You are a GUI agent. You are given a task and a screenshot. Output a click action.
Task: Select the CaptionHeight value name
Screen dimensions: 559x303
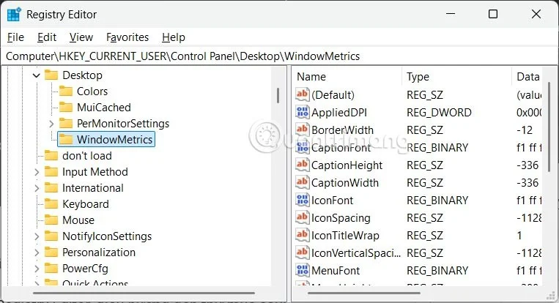[x=347, y=165]
